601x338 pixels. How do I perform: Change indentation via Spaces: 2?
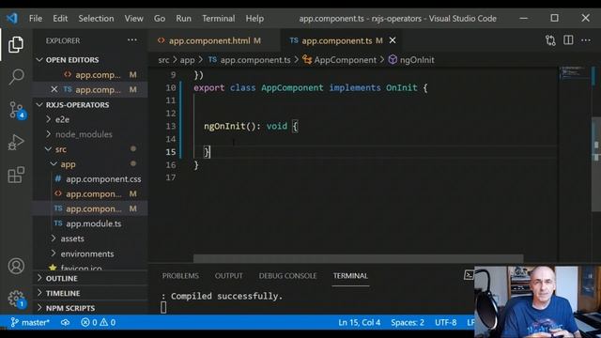(x=408, y=322)
